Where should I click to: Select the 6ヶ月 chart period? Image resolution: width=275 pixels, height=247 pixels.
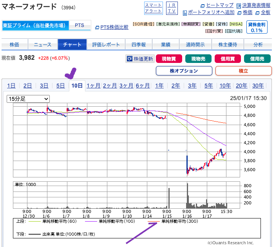(143, 86)
